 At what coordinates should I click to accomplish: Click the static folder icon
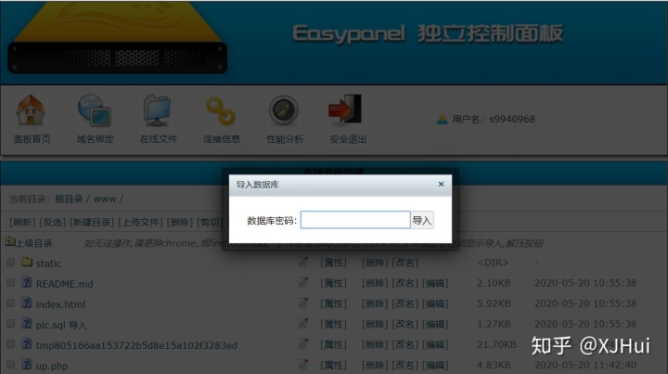point(27,262)
